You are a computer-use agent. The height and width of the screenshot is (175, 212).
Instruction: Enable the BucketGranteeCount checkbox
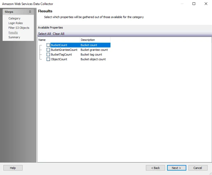click(48, 50)
